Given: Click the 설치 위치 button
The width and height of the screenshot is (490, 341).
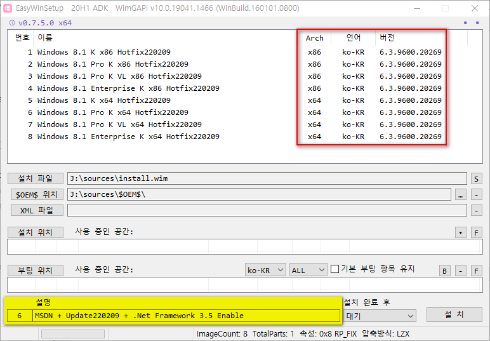Looking at the screenshot, I should (x=36, y=232).
